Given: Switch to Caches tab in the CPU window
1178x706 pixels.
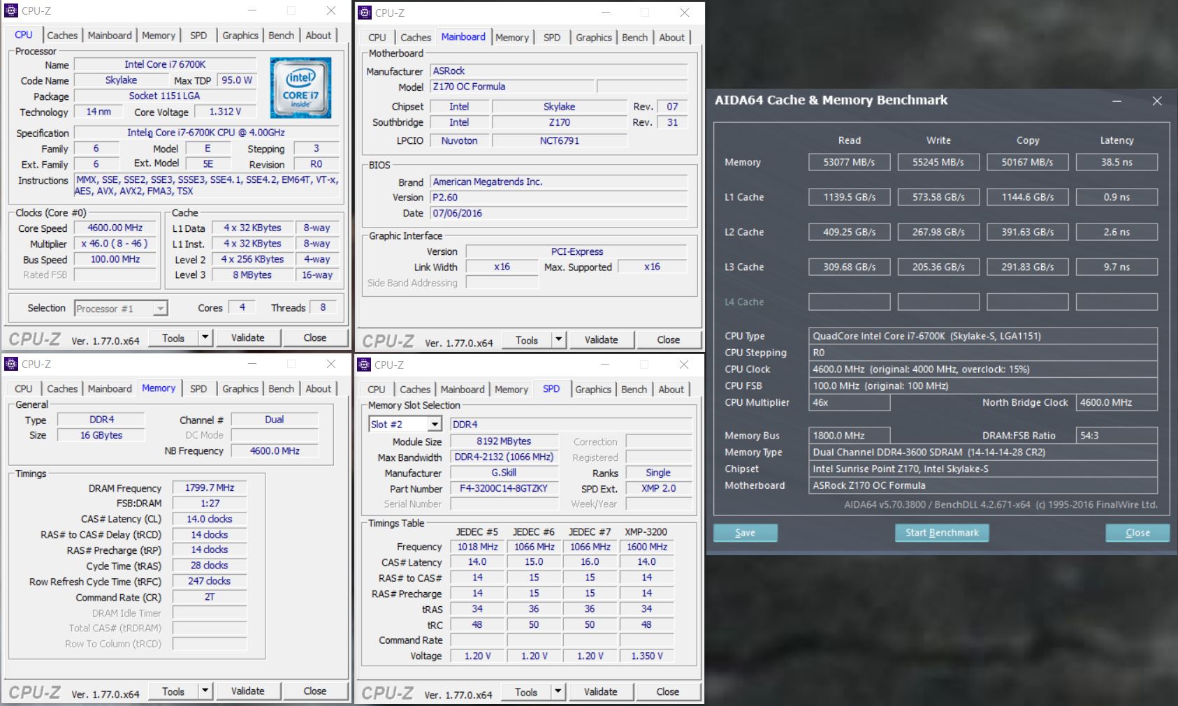Looking at the screenshot, I should coord(62,35).
